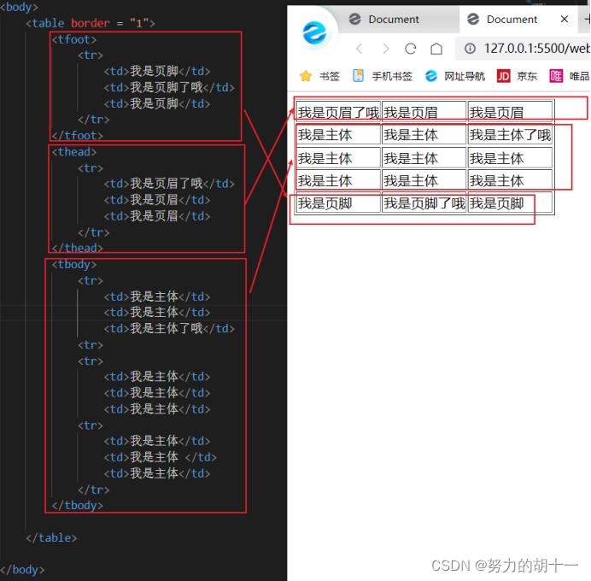Click the <thead> opening tag in code
The height and width of the screenshot is (581, 591).
click(74, 152)
